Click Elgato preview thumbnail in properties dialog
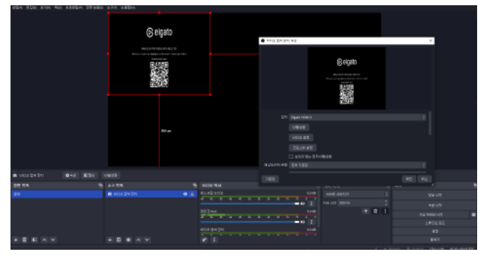487x255 pixels. pos(346,78)
